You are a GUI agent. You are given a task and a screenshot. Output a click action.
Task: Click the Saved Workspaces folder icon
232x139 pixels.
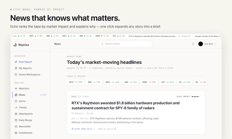(x=16, y=75)
